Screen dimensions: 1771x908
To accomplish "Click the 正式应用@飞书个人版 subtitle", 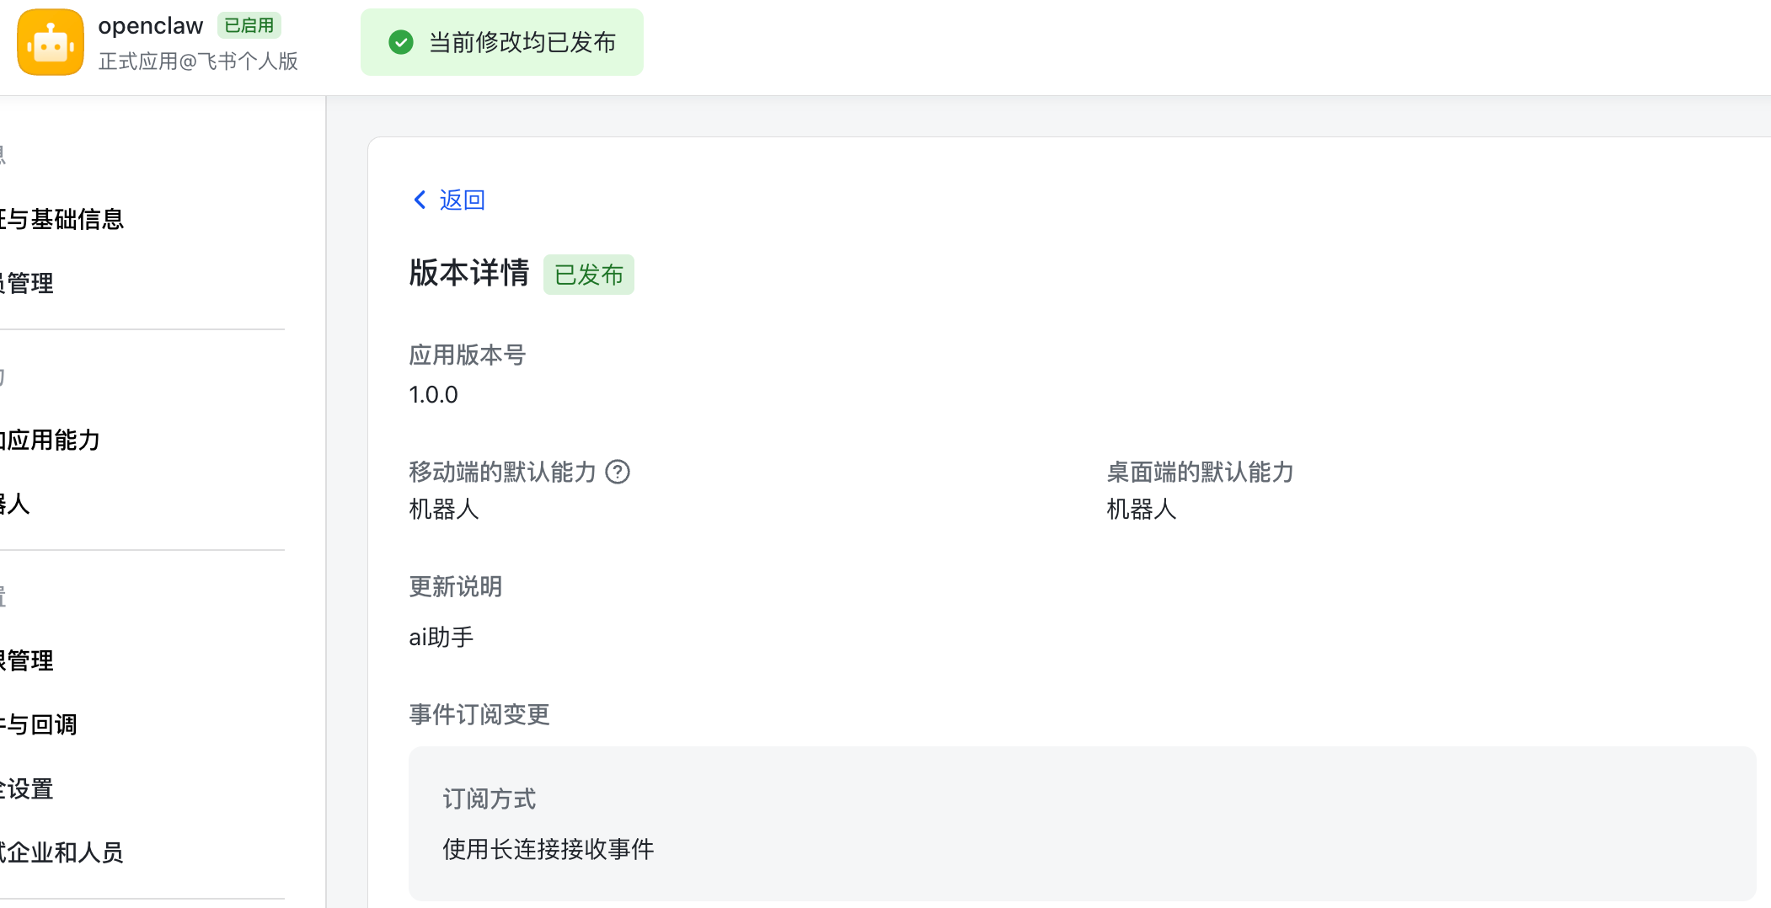I will 198,61.
